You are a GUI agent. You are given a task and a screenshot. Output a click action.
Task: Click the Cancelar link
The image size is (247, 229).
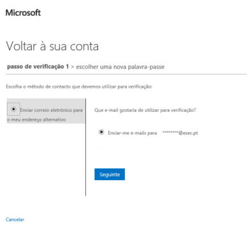pyautogui.click(x=15, y=219)
